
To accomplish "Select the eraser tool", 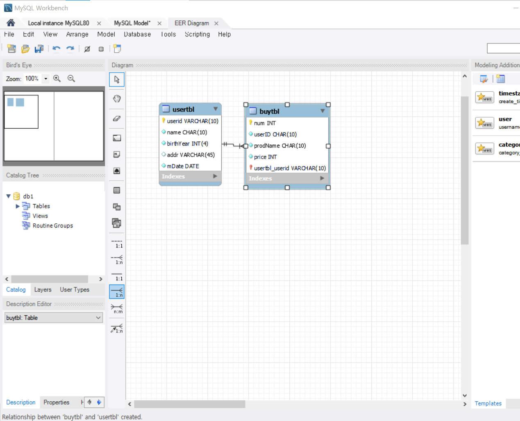I will pyautogui.click(x=117, y=118).
